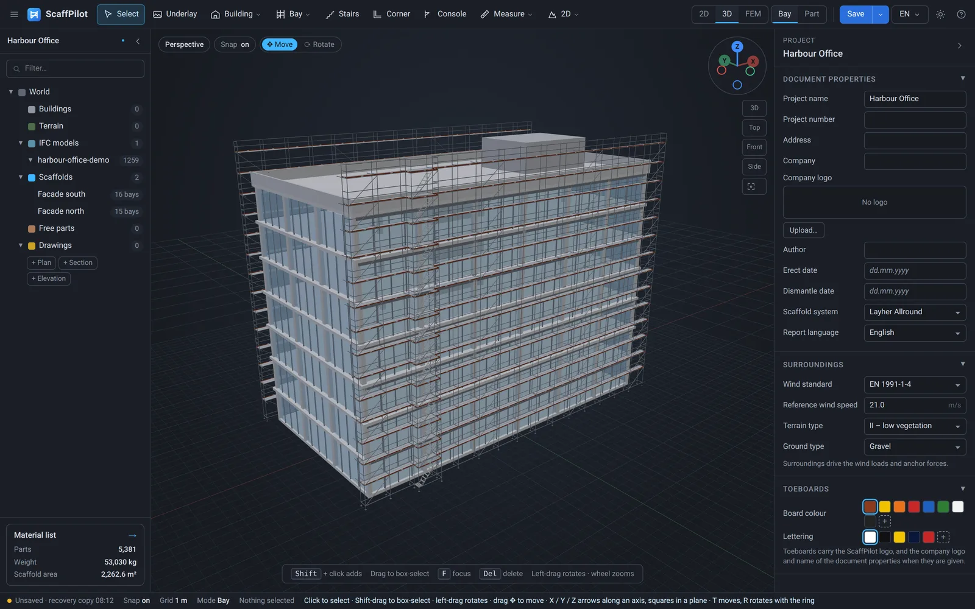The width and height of the screenshot is (975, 609).
Task: Toggle the Free parts layer colour box
Action: click(x=32, y=229)
